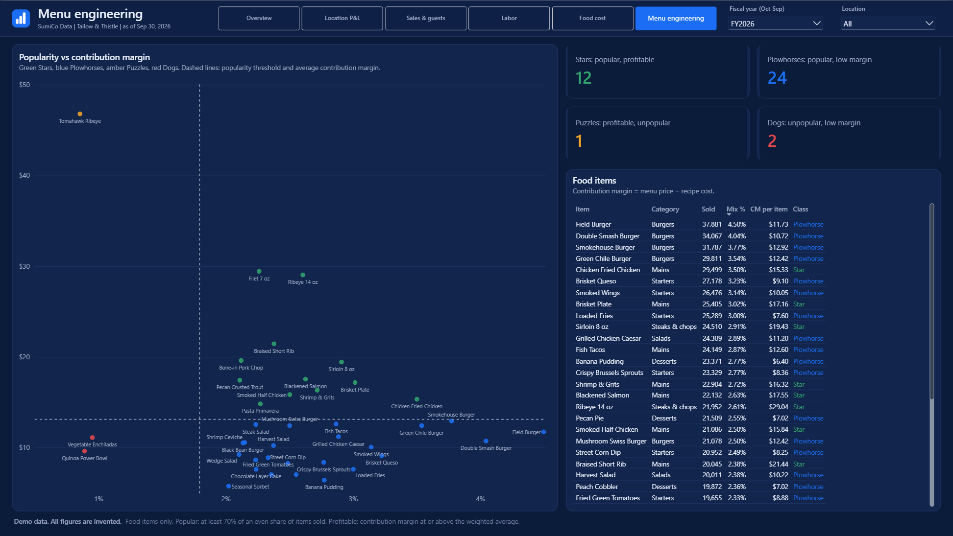
Task: Select the Double Smash Burger point
Action: pos(486,441)
